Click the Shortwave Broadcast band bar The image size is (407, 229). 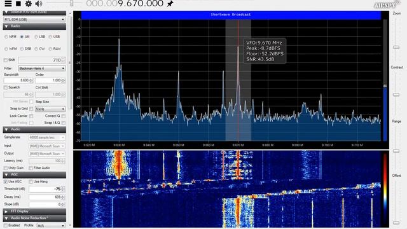(x=231, y=15)
